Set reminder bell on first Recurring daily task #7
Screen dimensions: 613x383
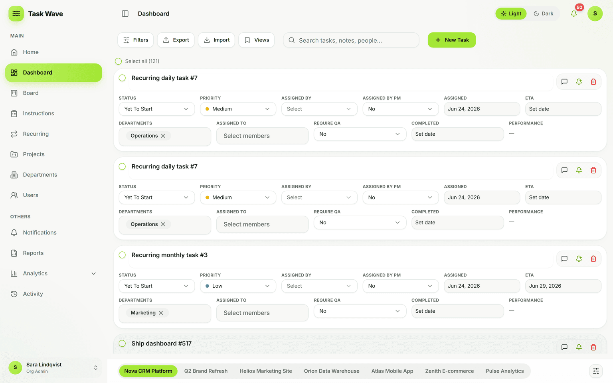coord(579,82)
